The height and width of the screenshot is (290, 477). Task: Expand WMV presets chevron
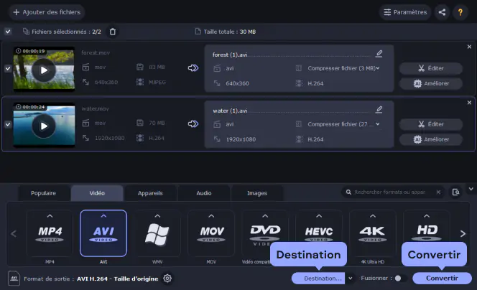(157, 216)
